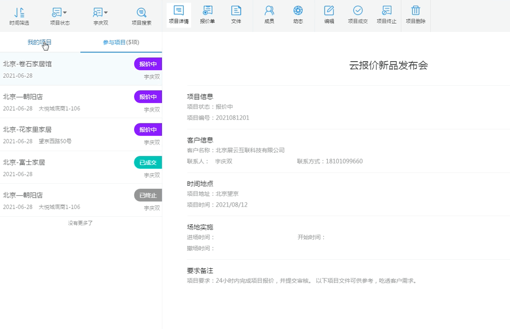
Task: Click the 开始时间 field label
Action: (311, 237)
